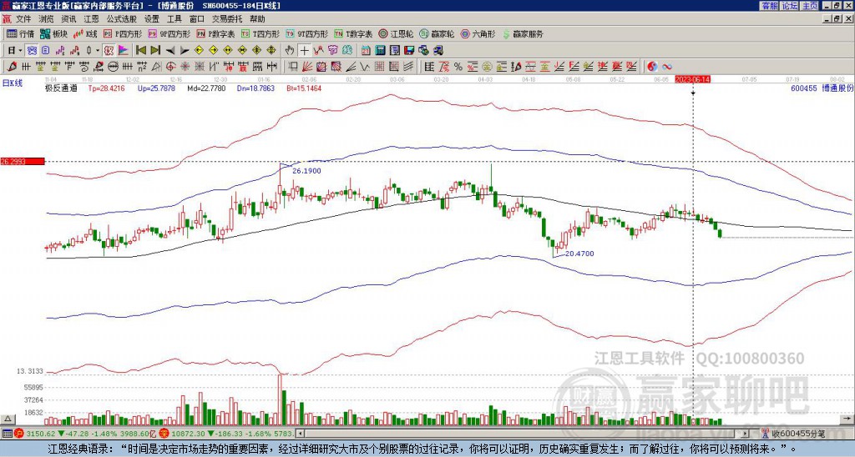This screenshot has height=457, width=855.
Task: Open the 赢家轮 wheel tool
Action: pos(437,33)
